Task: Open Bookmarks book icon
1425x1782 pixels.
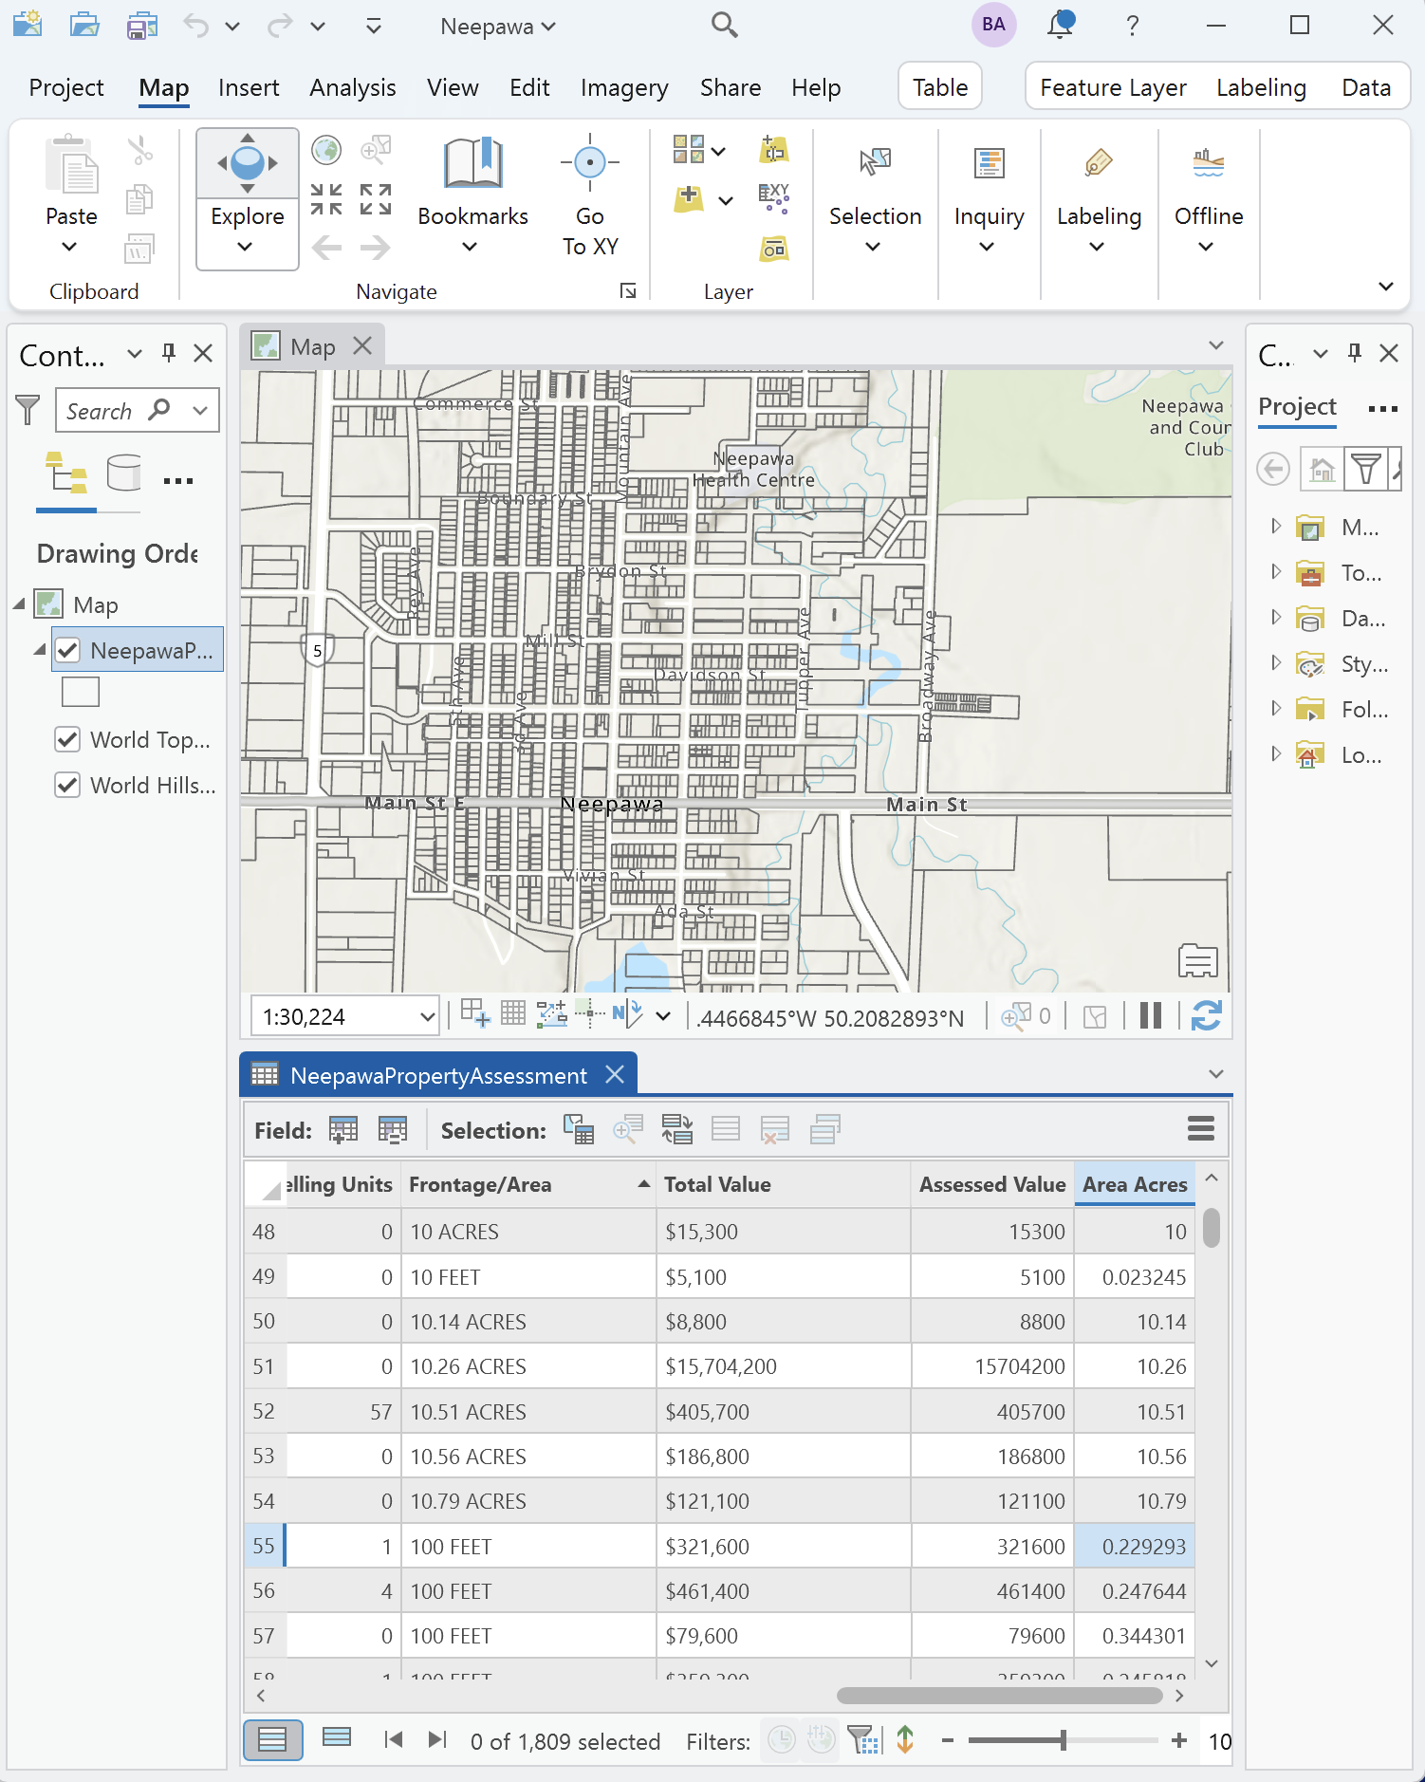Action: [x=472, y=163]
